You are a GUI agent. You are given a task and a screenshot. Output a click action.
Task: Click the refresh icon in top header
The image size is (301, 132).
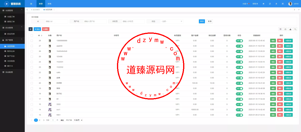pos(270,4)
